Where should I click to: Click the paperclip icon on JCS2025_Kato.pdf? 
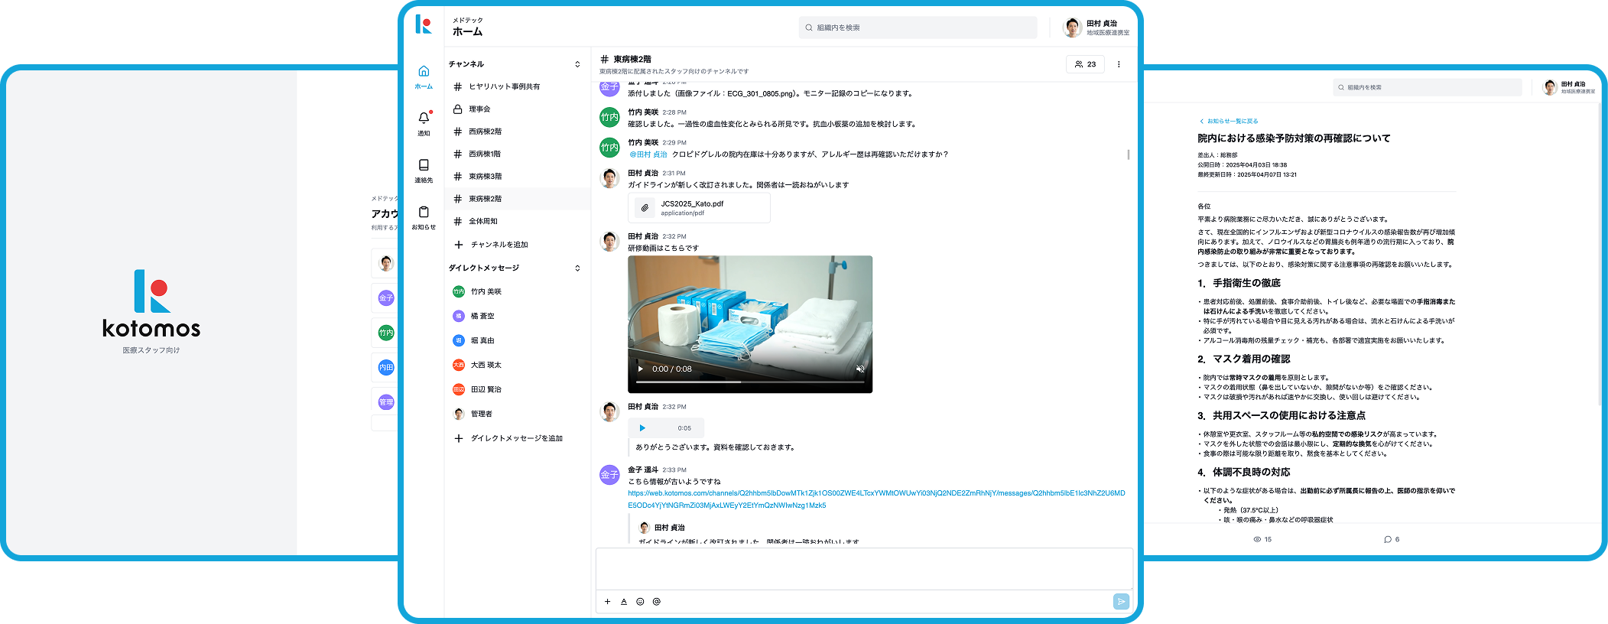tap(645, 208)
